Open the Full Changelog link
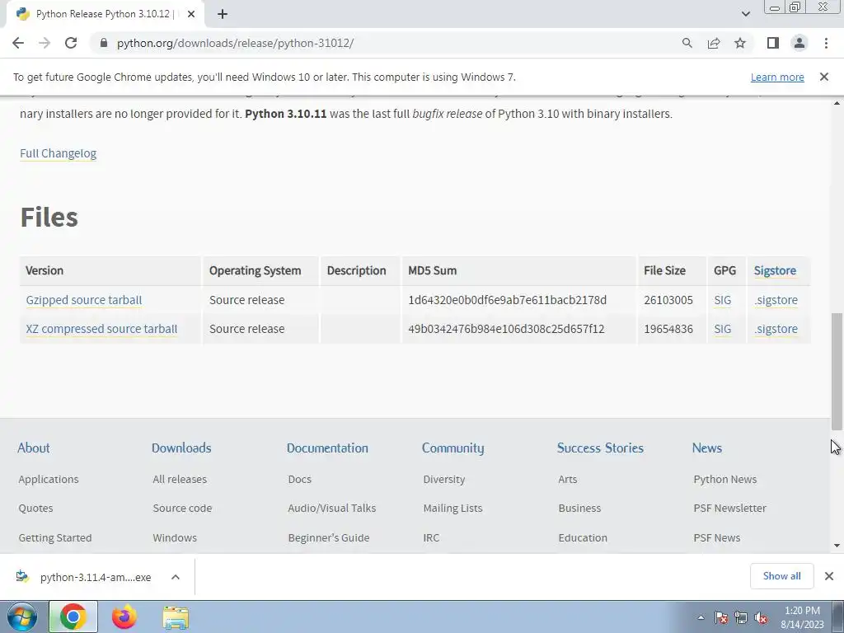 pos(59,153)
